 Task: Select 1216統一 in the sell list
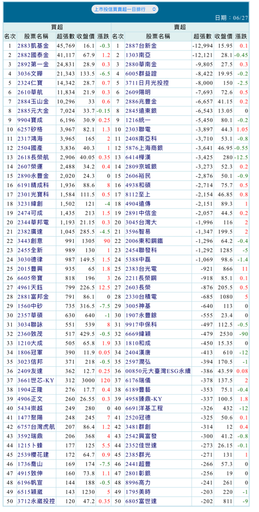click(x=138, y=120)
